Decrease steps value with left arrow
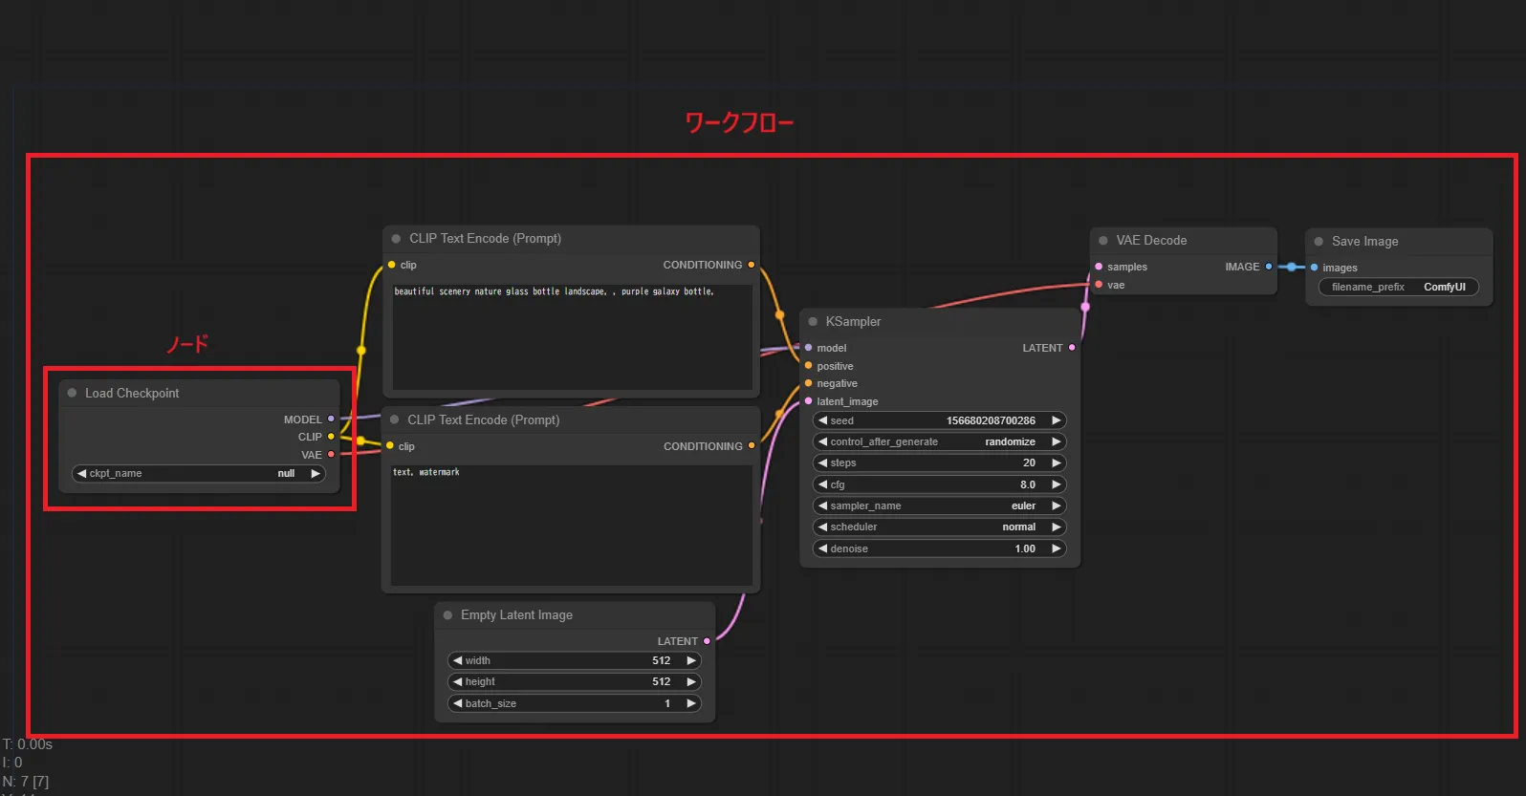1526x796 pixels. [822, 463]
